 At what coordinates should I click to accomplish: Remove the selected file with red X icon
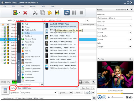(25, 13)
